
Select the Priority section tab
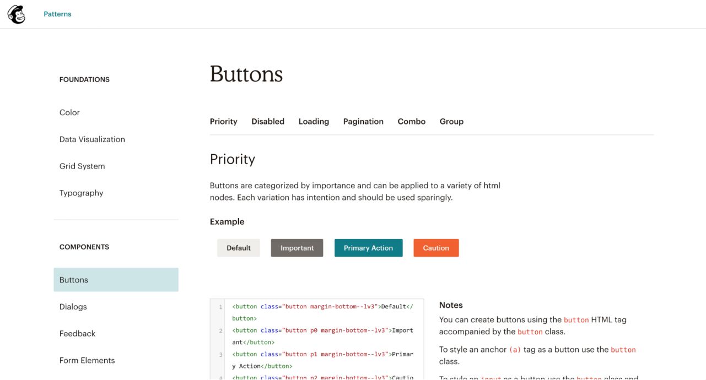[x=223, y=121]
